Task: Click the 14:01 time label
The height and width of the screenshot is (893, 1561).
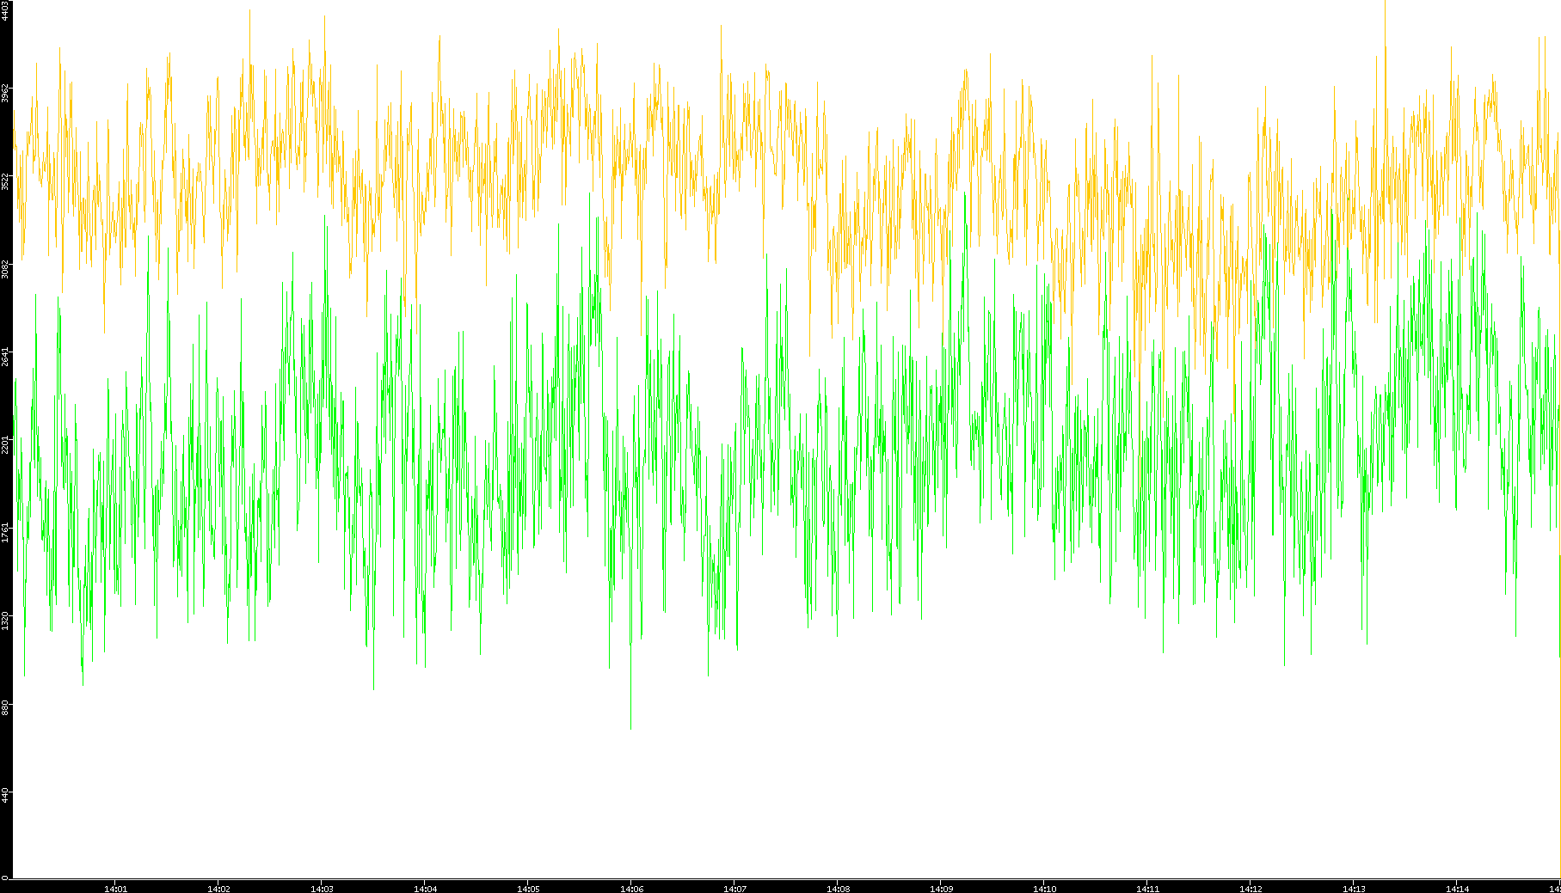Action: click(115, 889)
